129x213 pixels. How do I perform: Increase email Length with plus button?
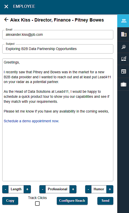click(x=27, y=189)
